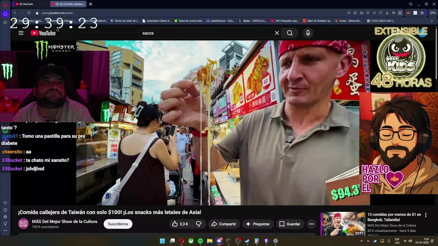
Task: Open MÁS Del Mejor Show channel avatar
Action: pyautogui.click(x=23, y=223)
